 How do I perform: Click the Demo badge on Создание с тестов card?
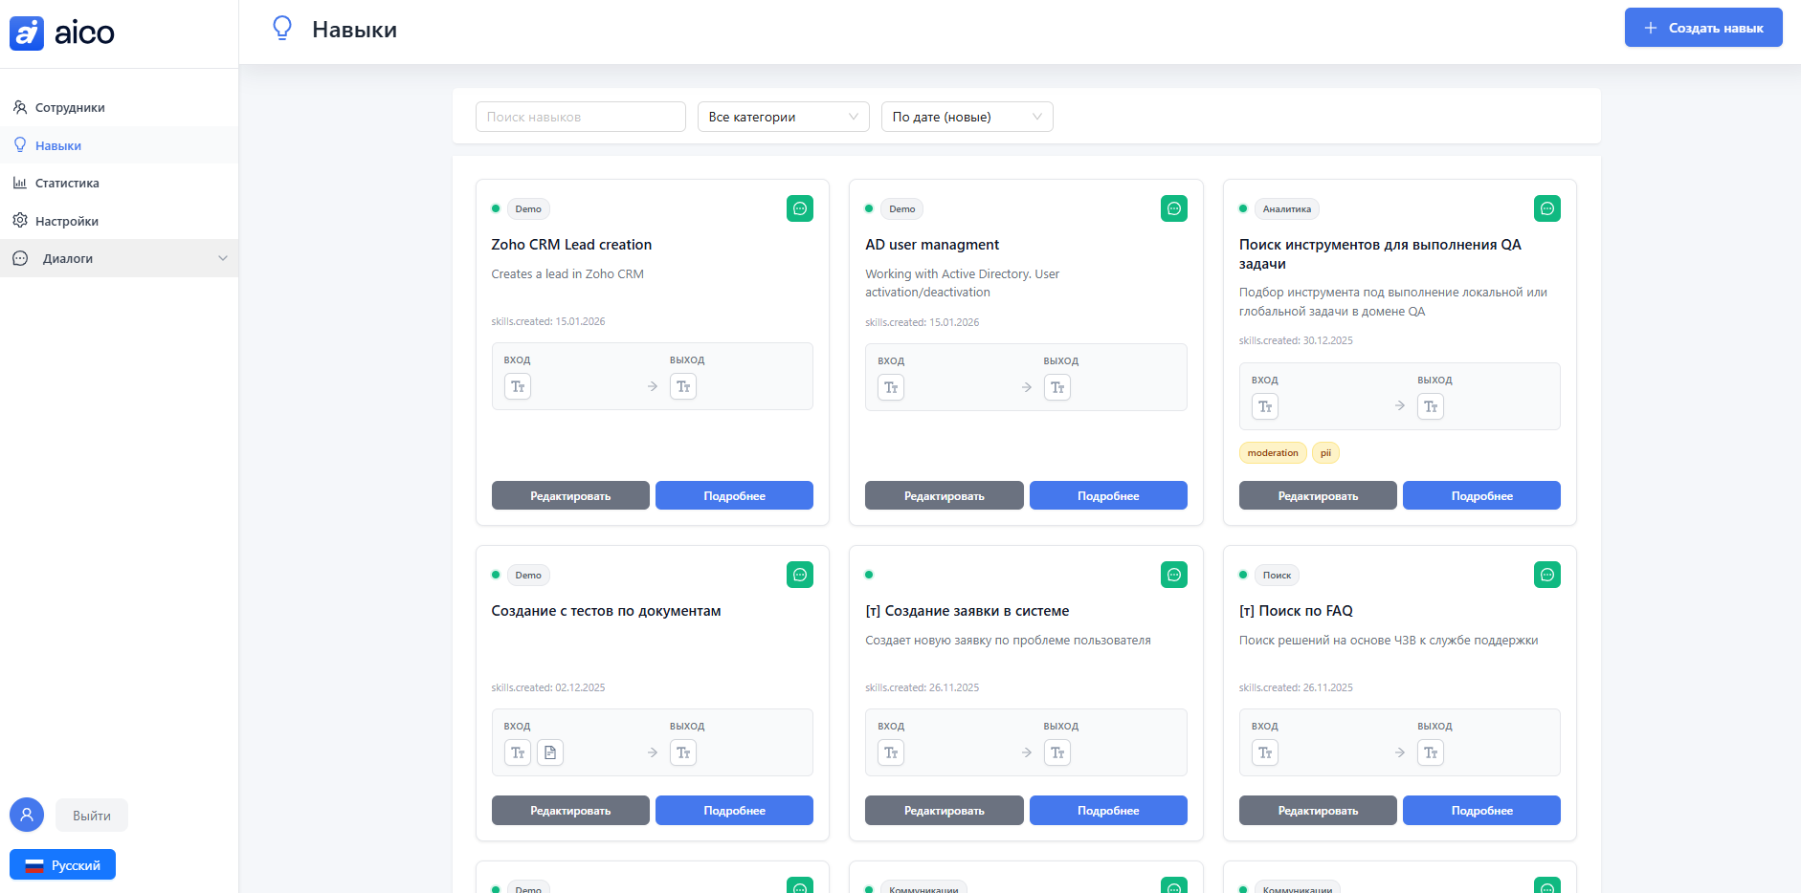pos(528,575)
